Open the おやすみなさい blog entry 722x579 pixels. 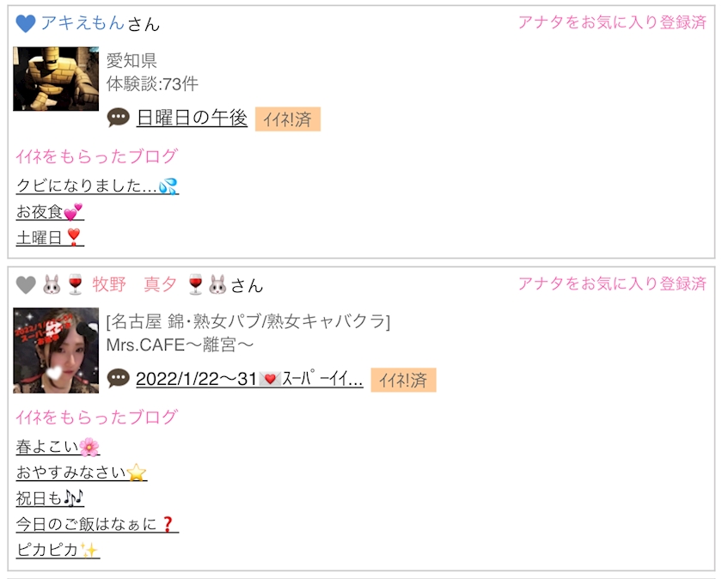click(82, 472)
